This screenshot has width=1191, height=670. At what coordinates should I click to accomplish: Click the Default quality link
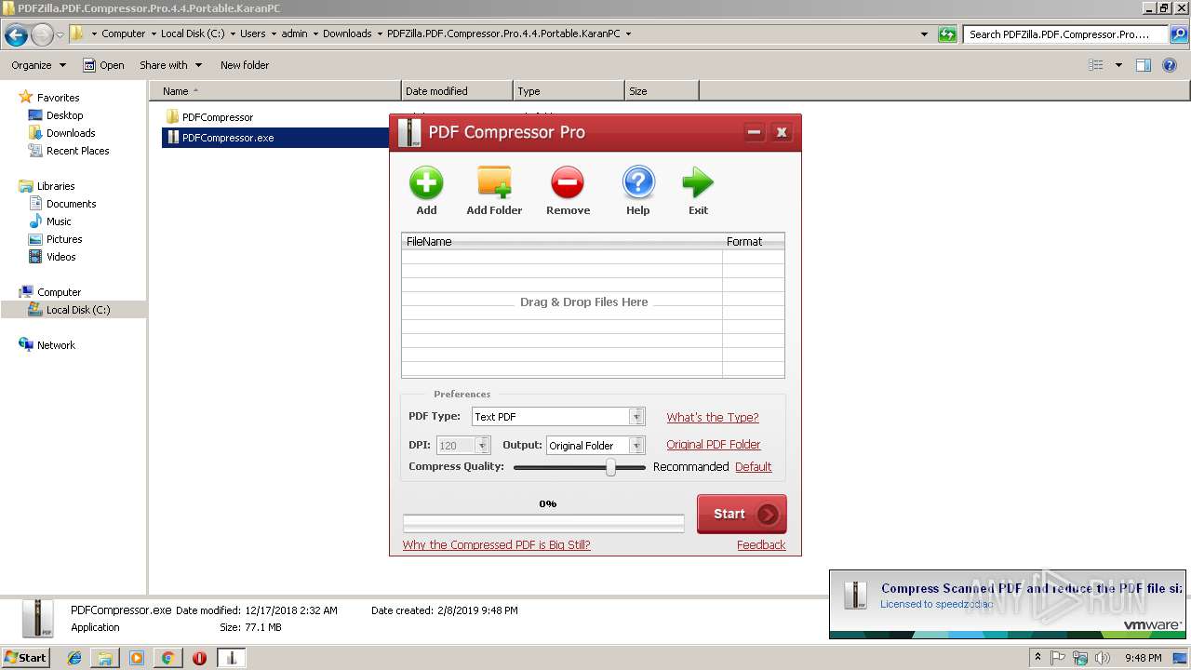tap(754, 467)
